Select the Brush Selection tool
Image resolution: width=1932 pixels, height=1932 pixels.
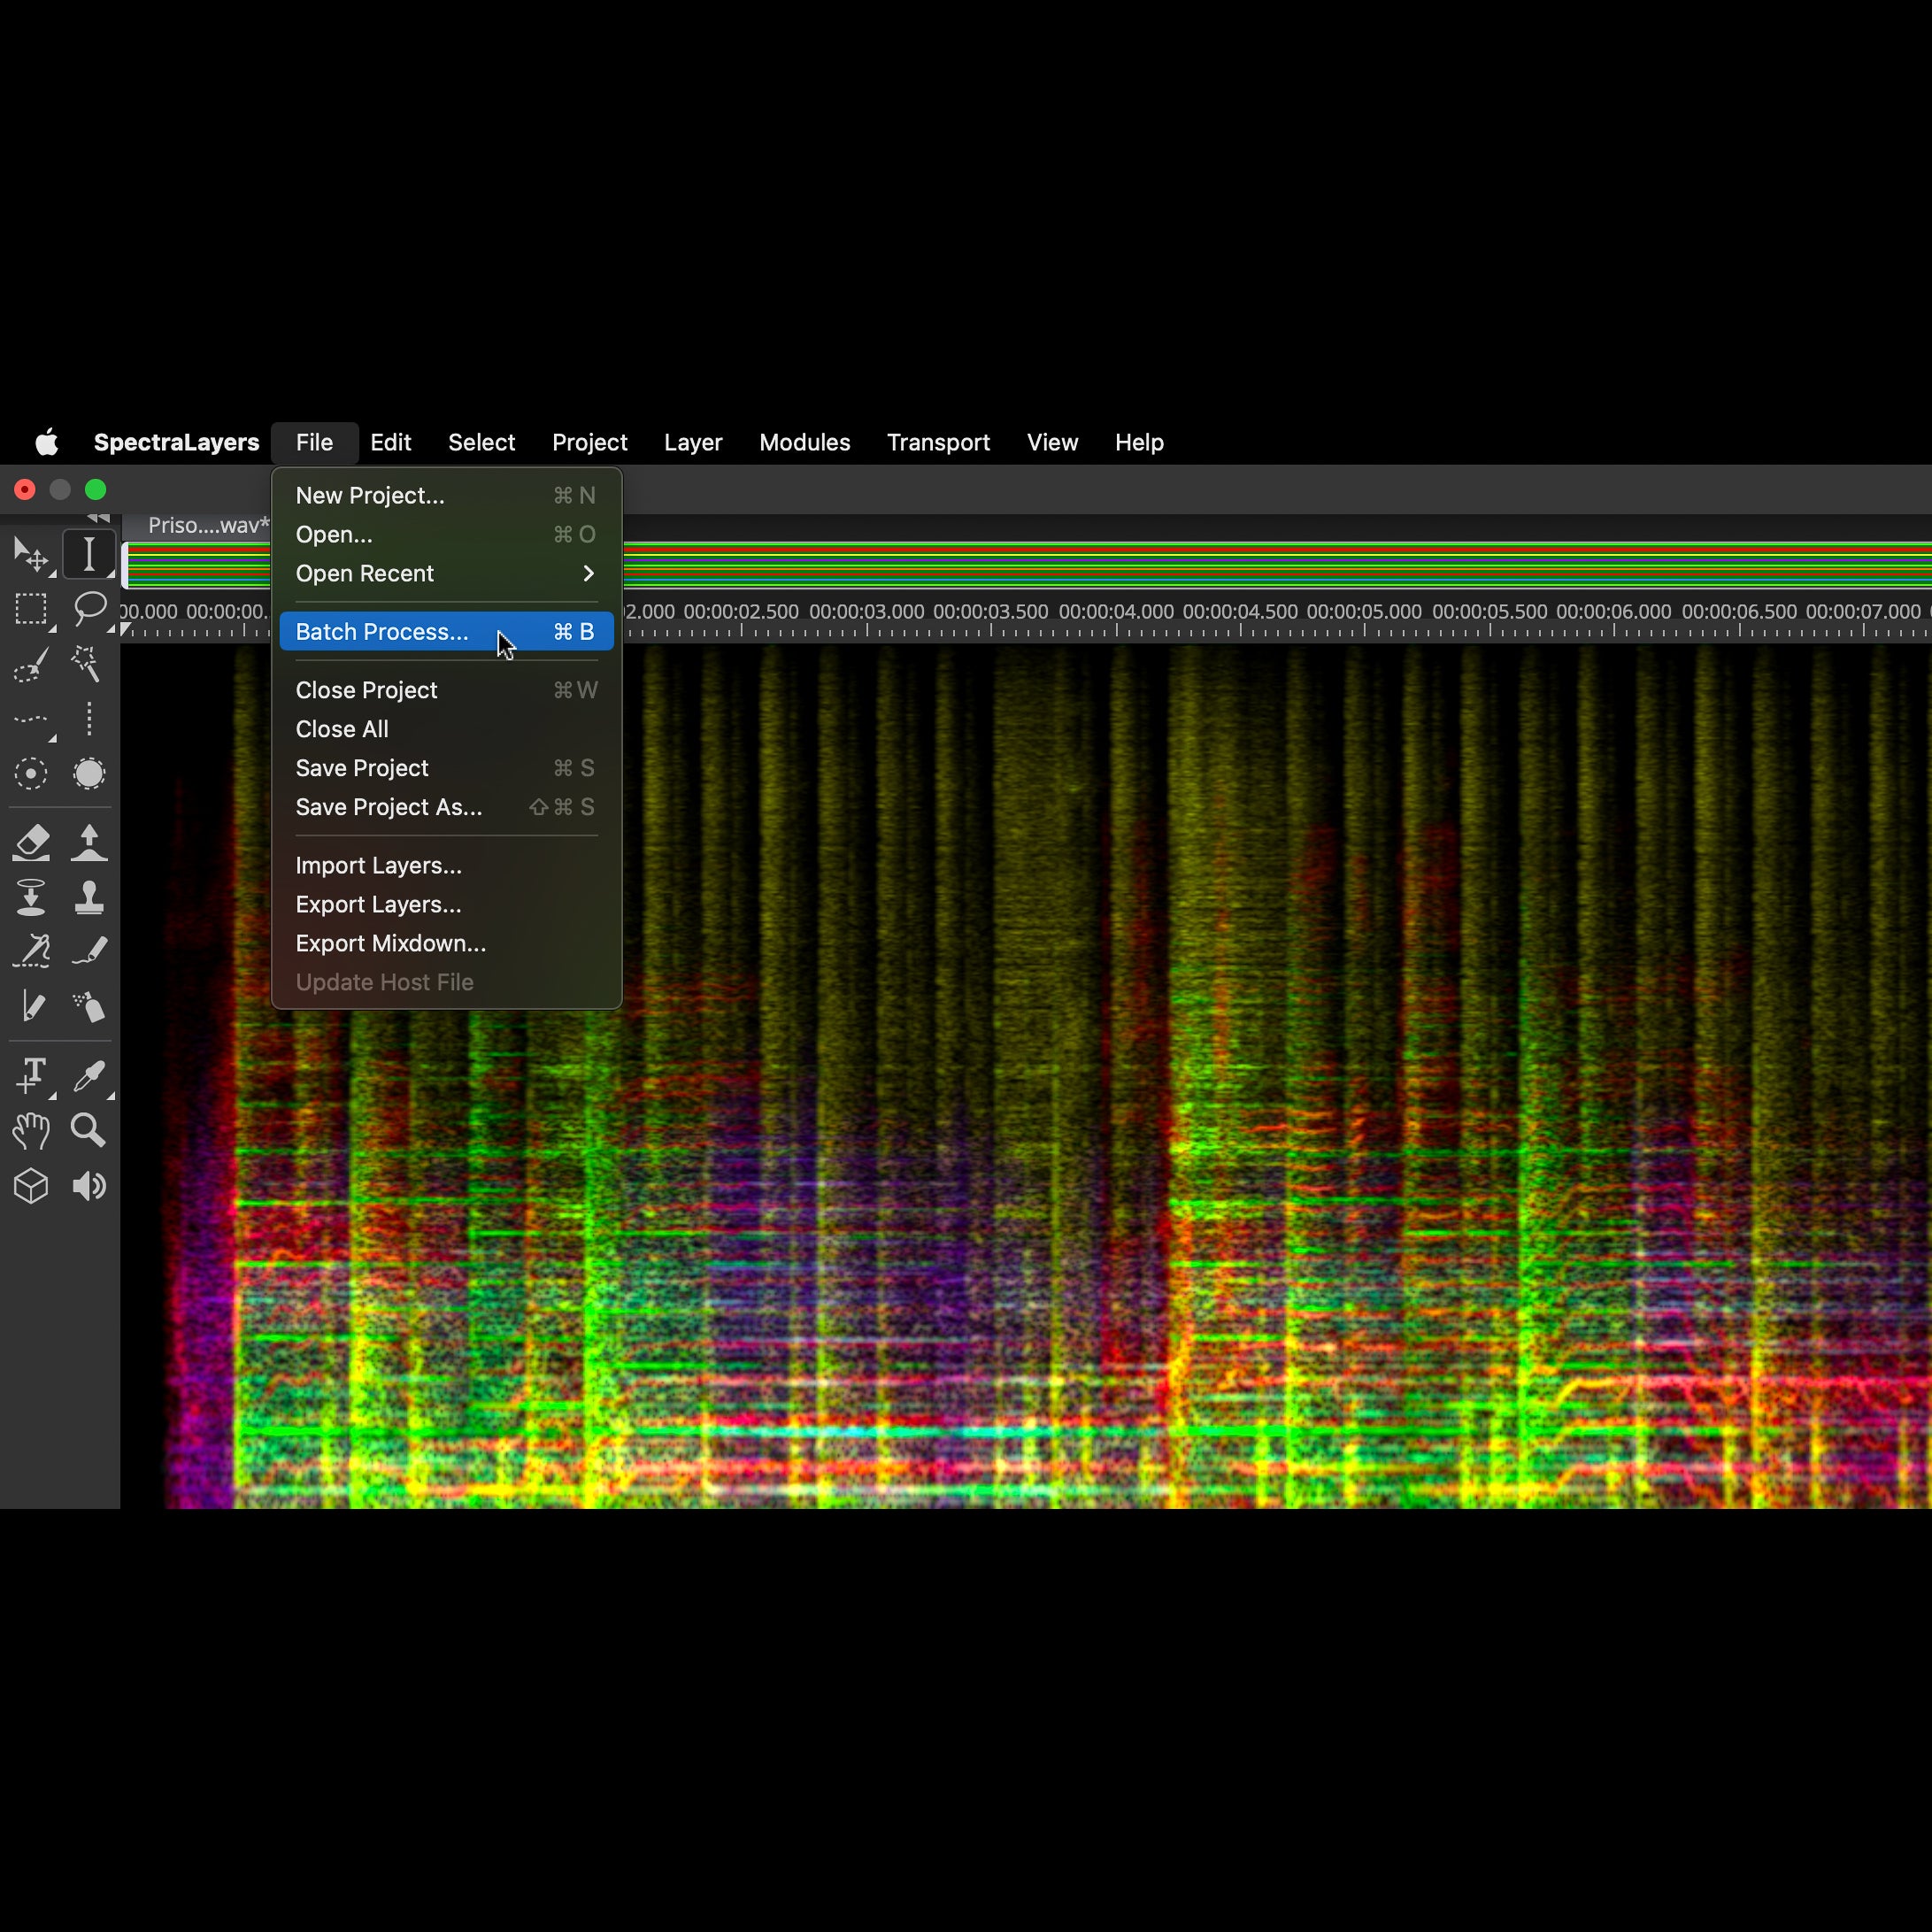pyautogui.click(x=31, y=664)
